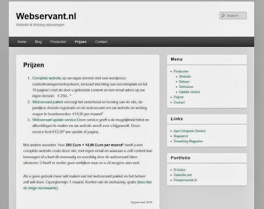Click Update service in the sidebar
The height and width of the screenshot is (209, 264).
coord(189,92)
